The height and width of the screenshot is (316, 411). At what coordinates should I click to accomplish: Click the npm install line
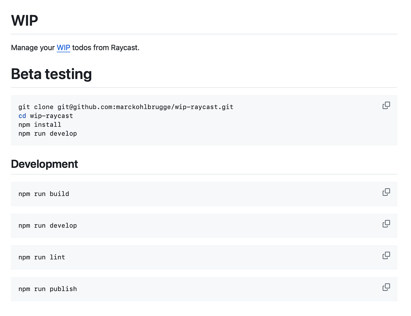pyautogui.click(x=40, y=125)
